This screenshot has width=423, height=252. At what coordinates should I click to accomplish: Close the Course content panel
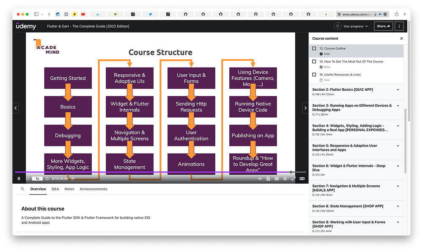(401, 38)
